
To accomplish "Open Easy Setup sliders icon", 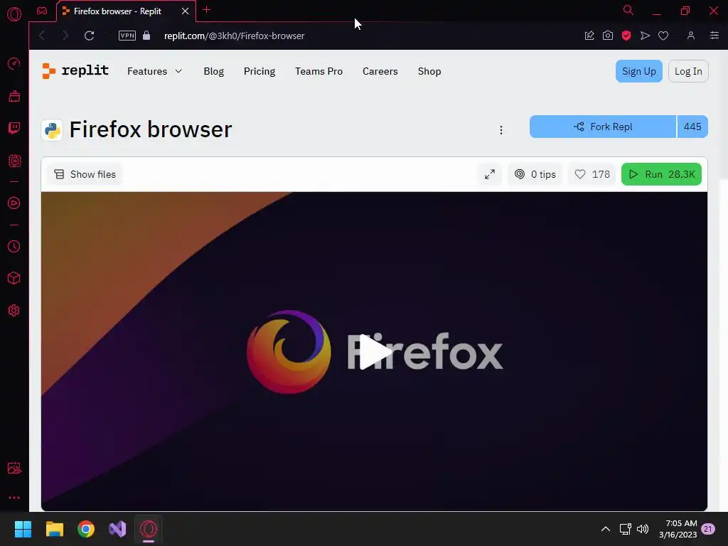I will 714,36.
